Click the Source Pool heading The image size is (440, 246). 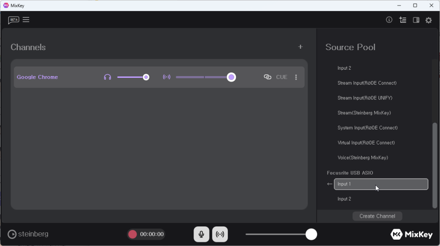pyautogui.click(x=350, y=47)
